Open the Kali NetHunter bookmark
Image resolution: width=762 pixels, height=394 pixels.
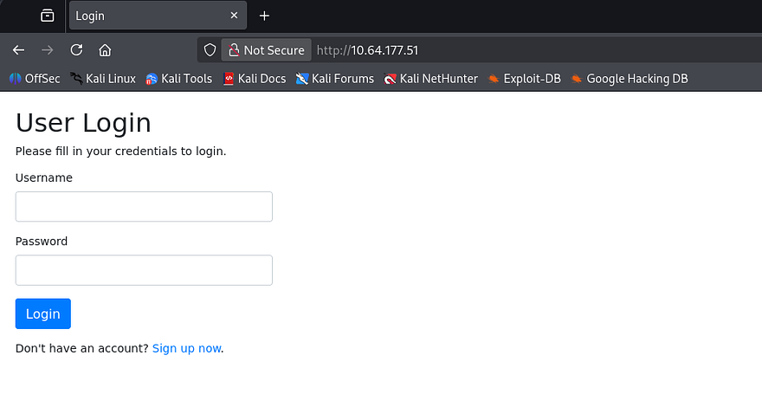[430, 79]
